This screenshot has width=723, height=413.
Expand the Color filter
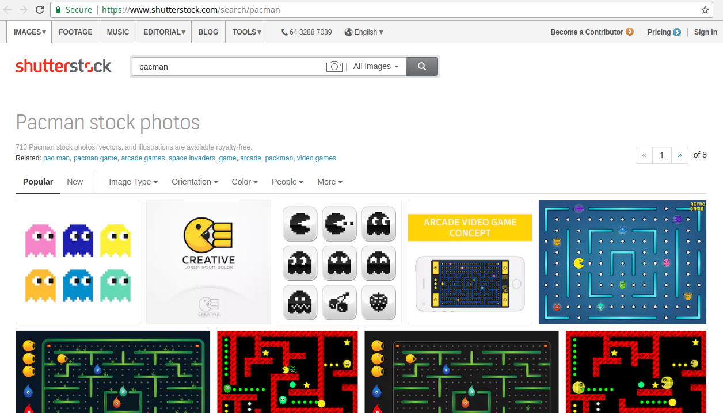coord(245,182)
